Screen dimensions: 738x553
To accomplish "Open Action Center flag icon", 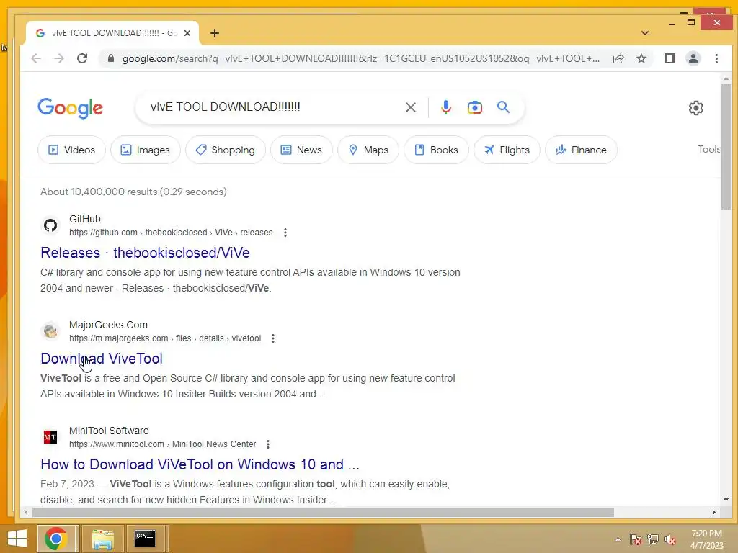I will tap(636, 539).
